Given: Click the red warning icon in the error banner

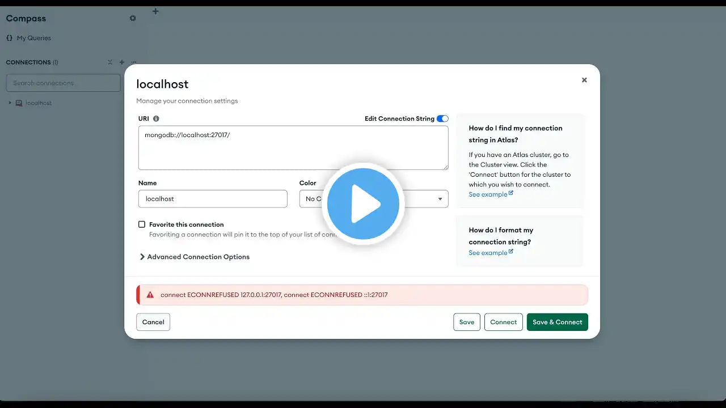Looking at the screenshot, I should pos(150,295).
